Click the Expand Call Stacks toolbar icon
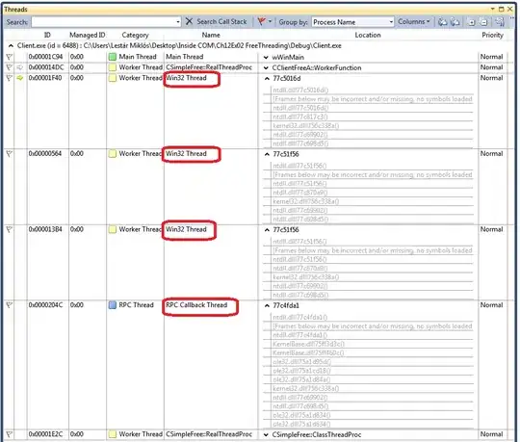 [x=443, y=22]
